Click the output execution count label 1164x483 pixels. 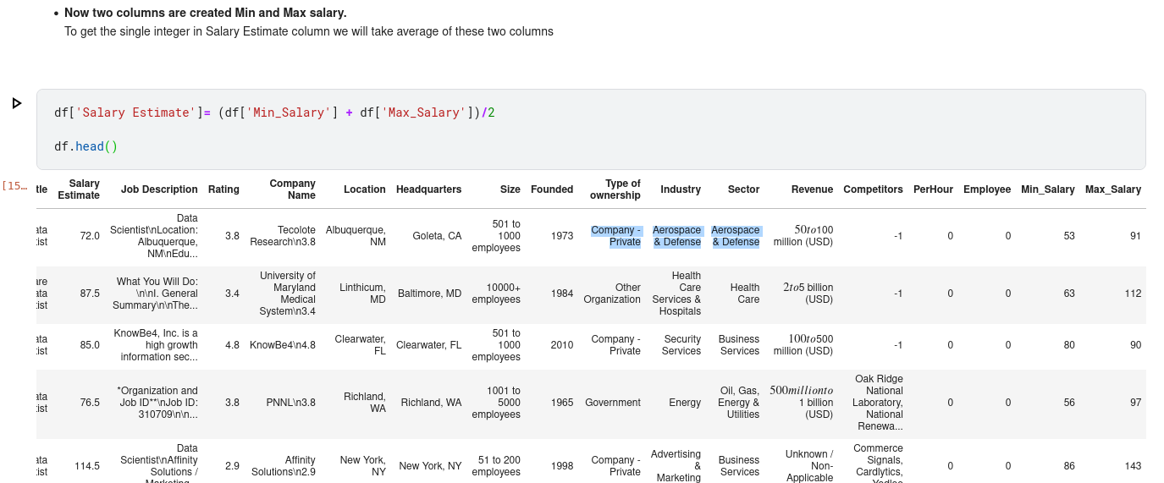click(14, 186)
